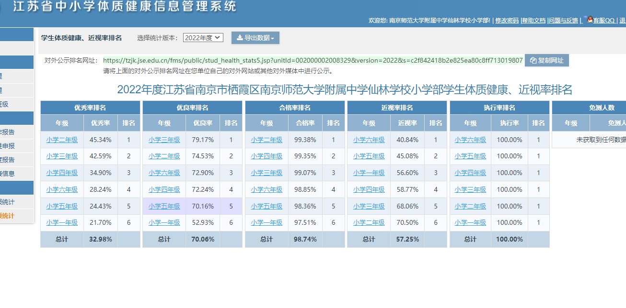Open 小学一年级 in the 优良率排名 table
This screenshot has height=308, width=626.
[x=164, y=222]
